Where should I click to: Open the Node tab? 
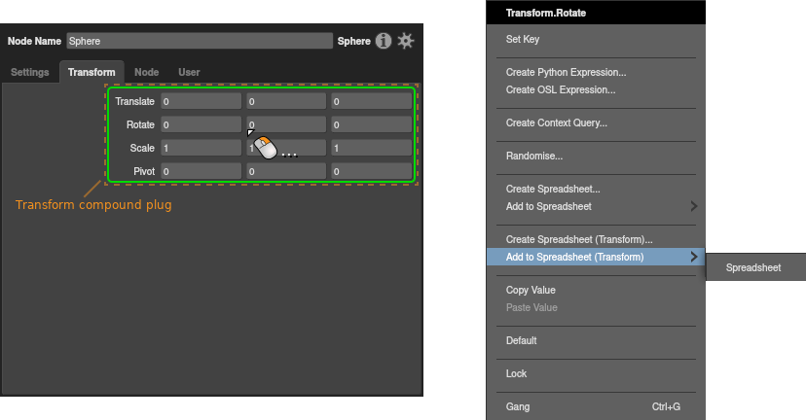[x=146, y=72]
